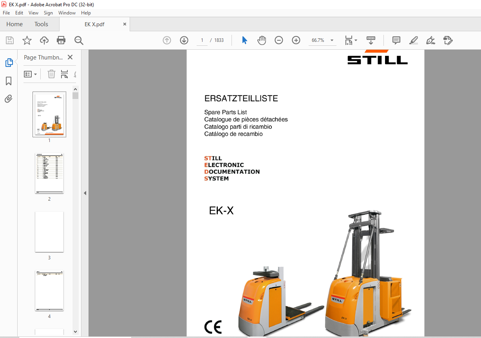Open the Attachments paperclip icon
Image resolution: width=481 pixels, height=338 pixels.
9,99
